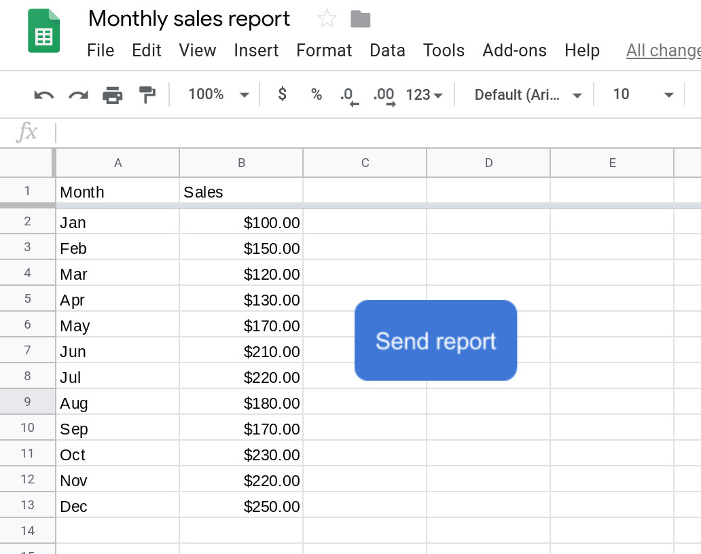The image size is (701, 554).
Task: Select column C header
Action: click(x=365, y=163)
